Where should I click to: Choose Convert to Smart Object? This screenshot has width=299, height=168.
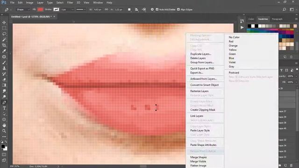[x=205, y=85]
